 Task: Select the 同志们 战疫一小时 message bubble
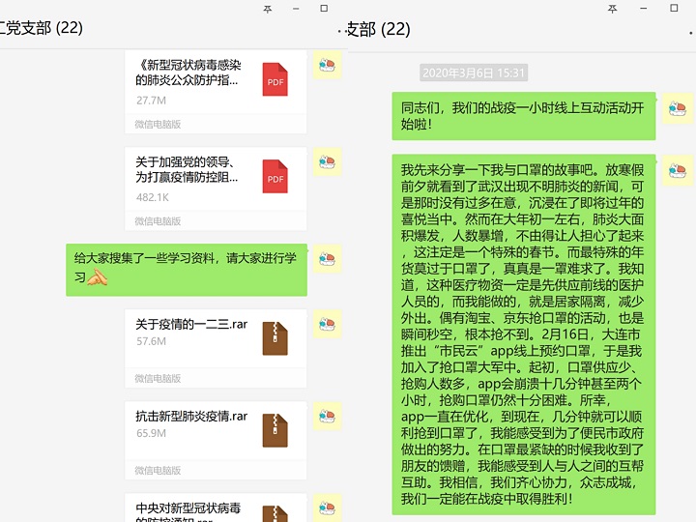coord(523,116)
